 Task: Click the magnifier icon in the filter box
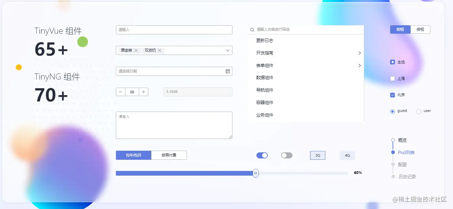click(252, 30)
